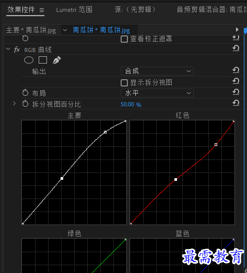This screenshot has height=273, width=247.
Task: Click the middle control point on 主要 curve
Action: click(62, 179)
